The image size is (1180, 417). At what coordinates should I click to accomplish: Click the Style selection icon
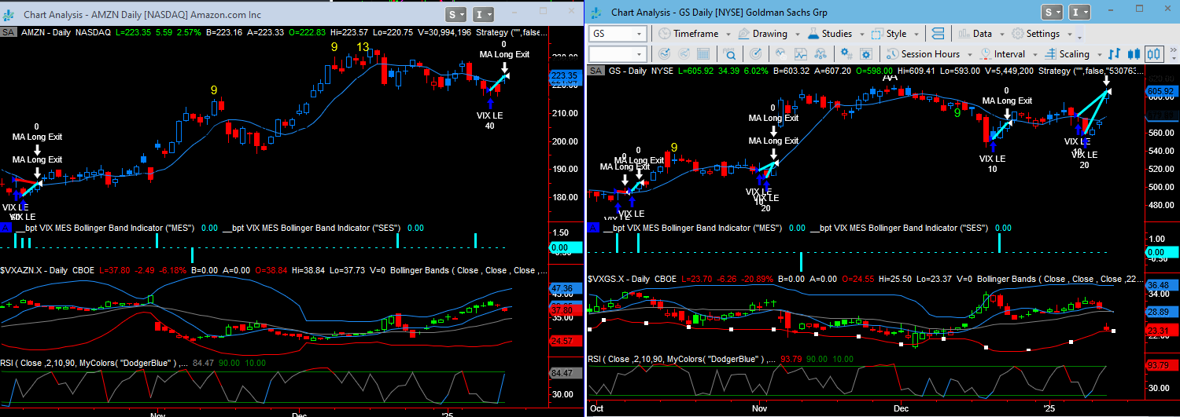(x=877, y=34)
